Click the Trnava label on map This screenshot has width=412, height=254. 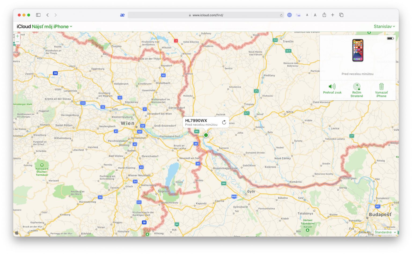click(x=249, y=104)
